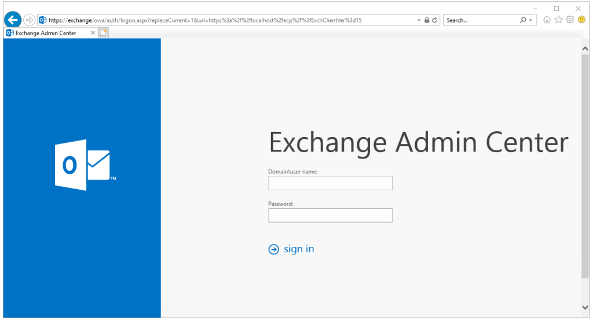Open the address bar autocomplete dropdown arrow
This screenshot has height=321, width=593.
pyautogui.click(x=419, y=20)
